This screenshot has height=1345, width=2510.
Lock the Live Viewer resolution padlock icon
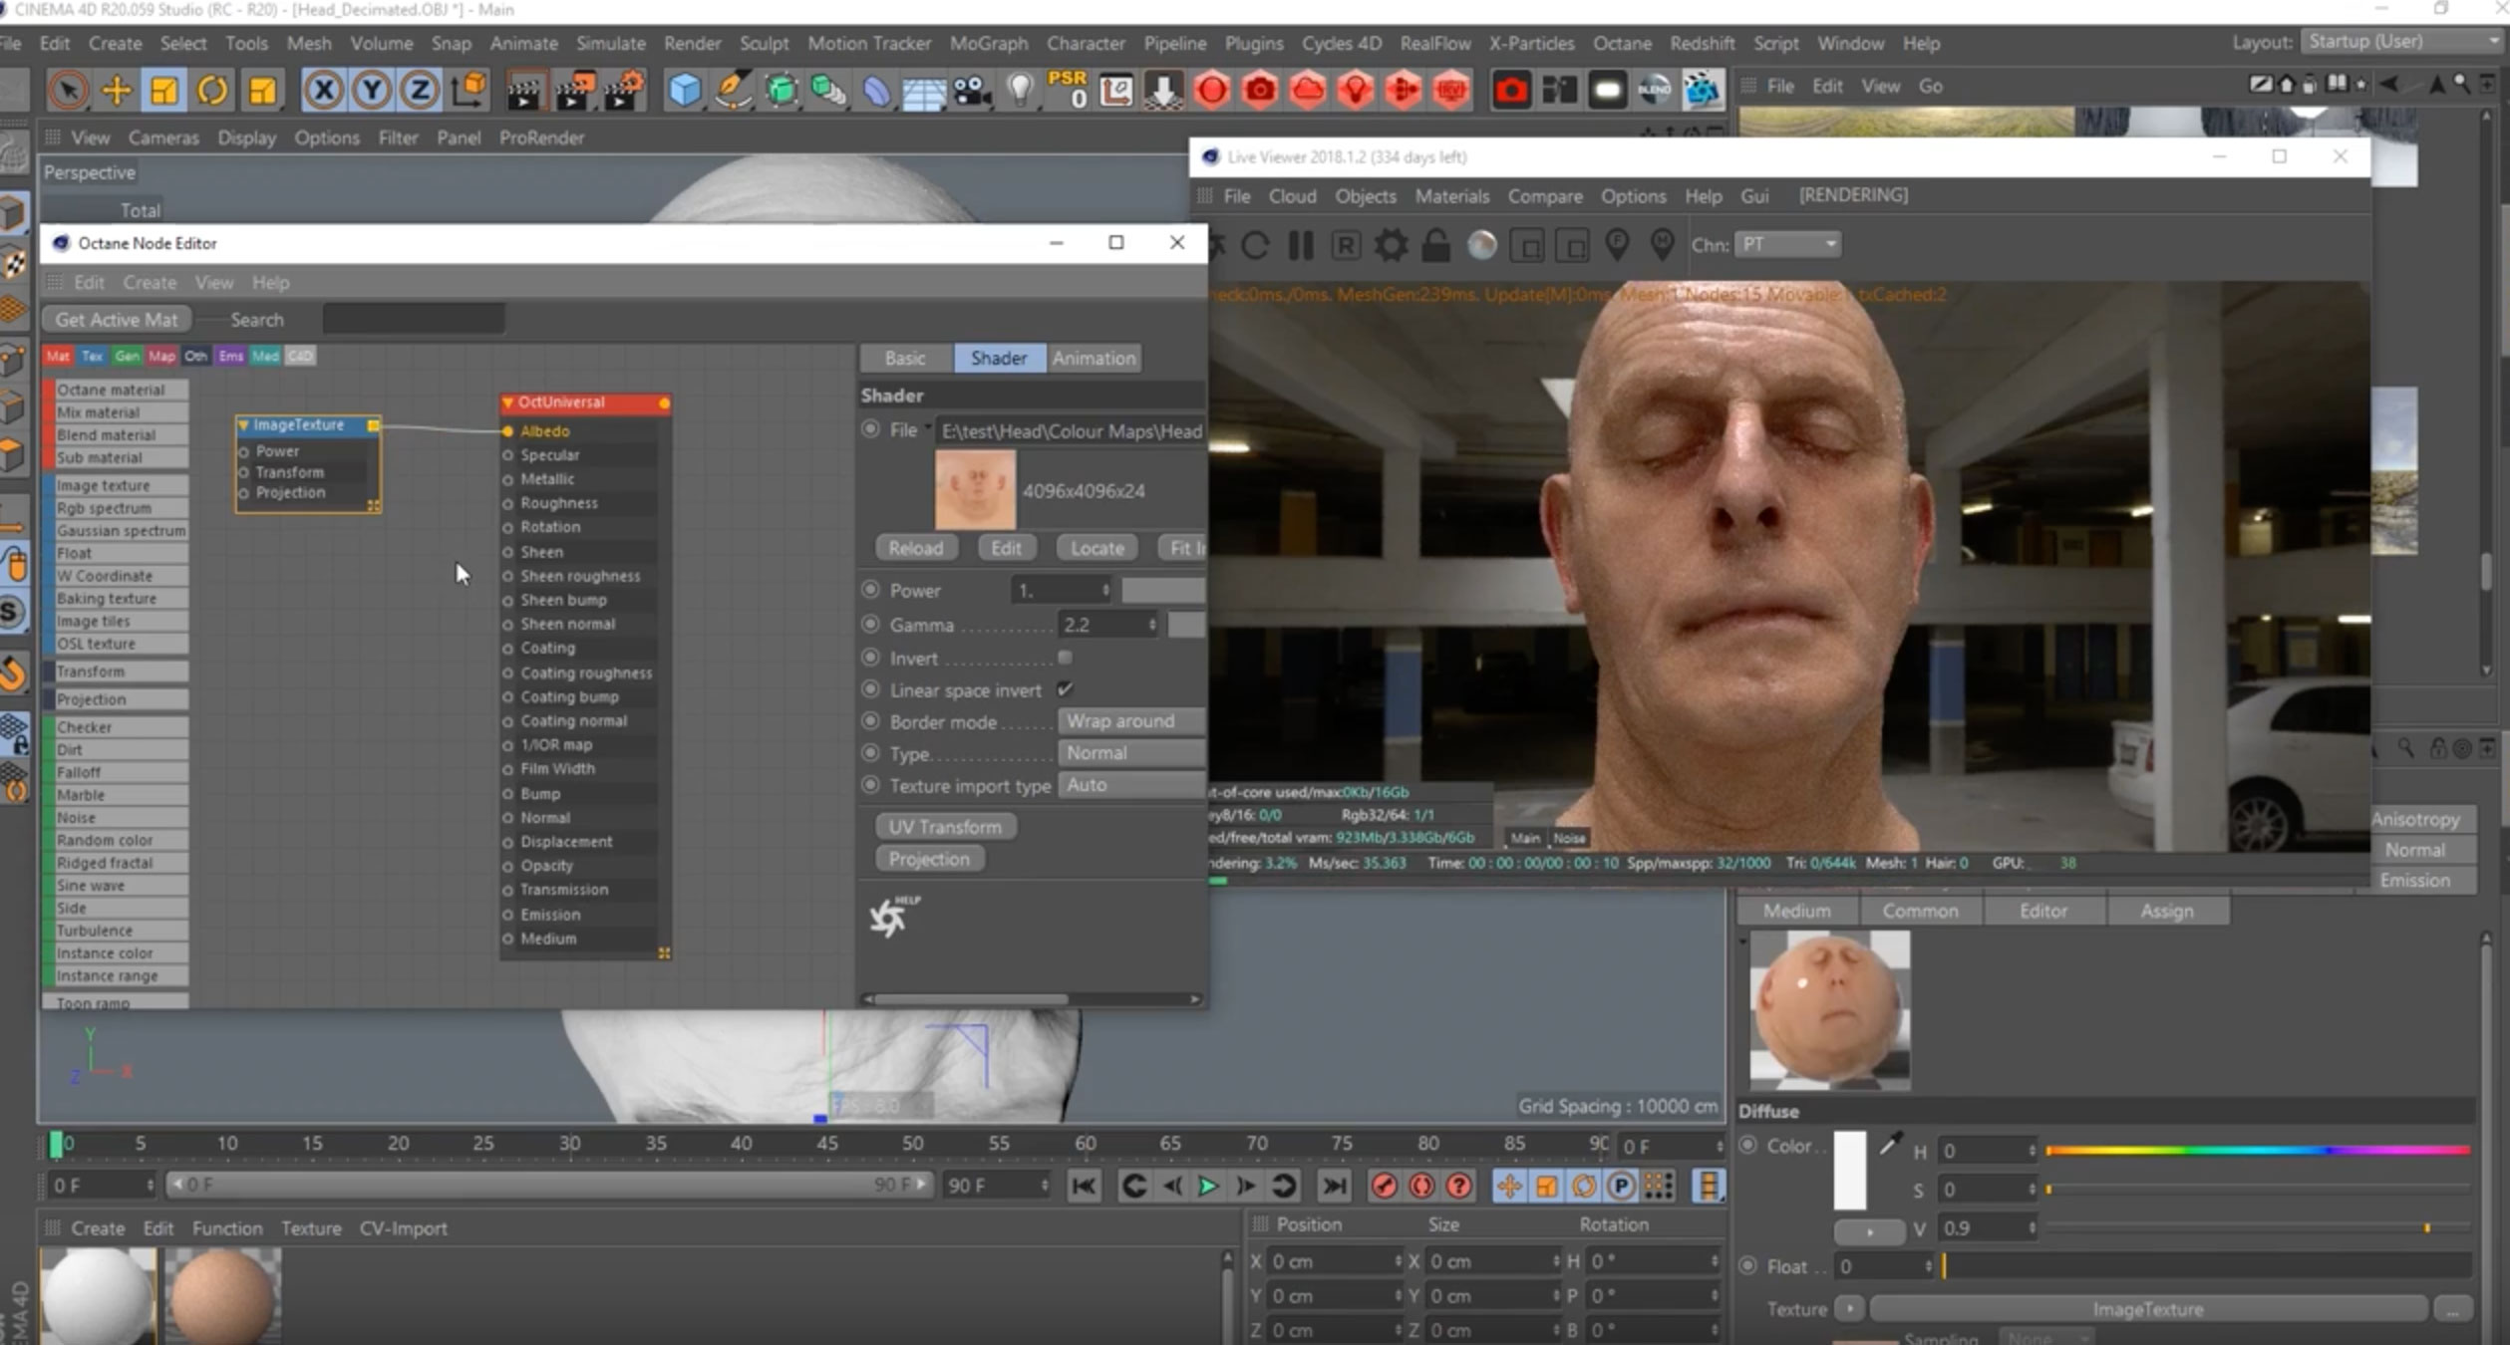(x=1435, y=245)
